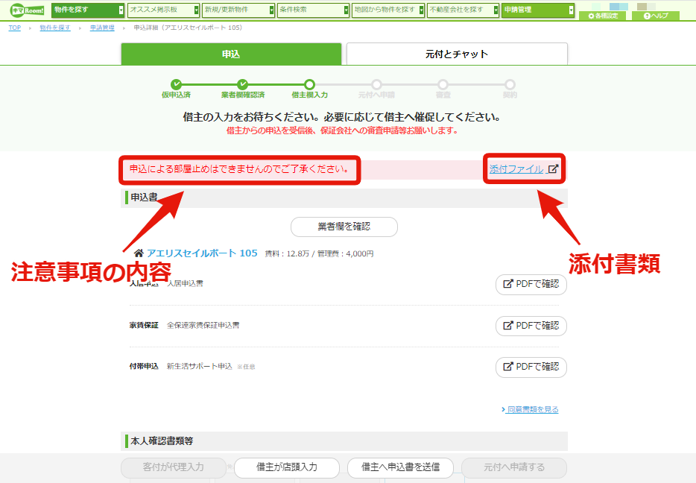696x483 pixels.
Task: Click the 審査 progress step marker
Action: click(x=443, y=84)
